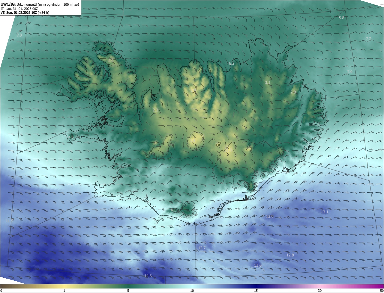This screenshot has width=384, height=293.
Task: Click the VT: Sun. 01.02.2026 10Z line
Action: coord(25,13)
